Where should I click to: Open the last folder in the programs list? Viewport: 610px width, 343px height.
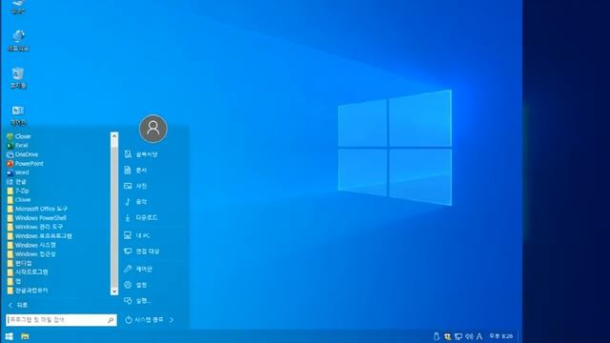28,291
